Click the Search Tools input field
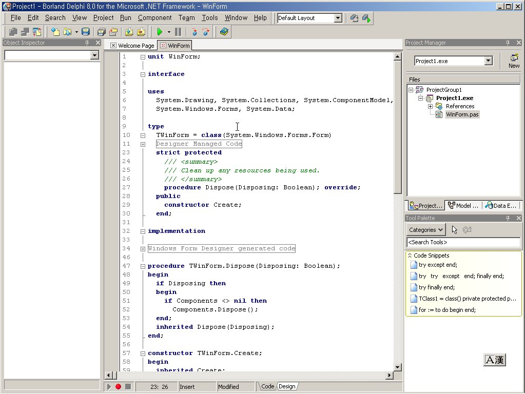 click(x=463, y=242)
